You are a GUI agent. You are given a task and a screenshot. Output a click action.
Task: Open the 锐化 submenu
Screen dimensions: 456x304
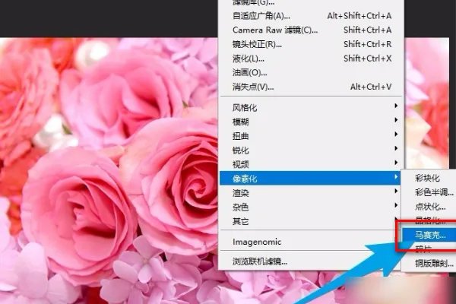click(x=311, y=150)
